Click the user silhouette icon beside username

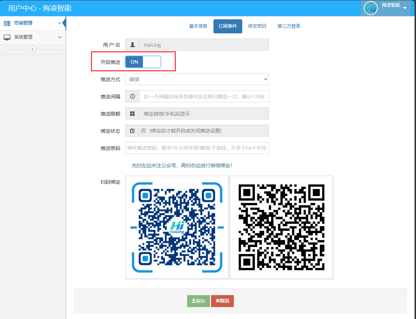(132, 45)
